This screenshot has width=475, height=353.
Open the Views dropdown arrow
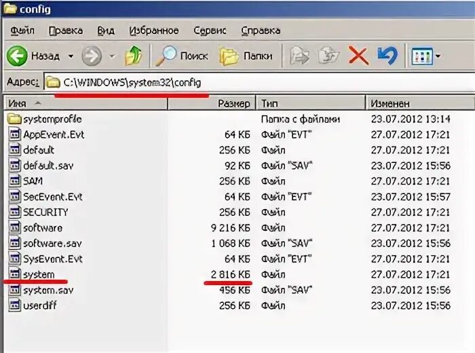tap(438, 56)
